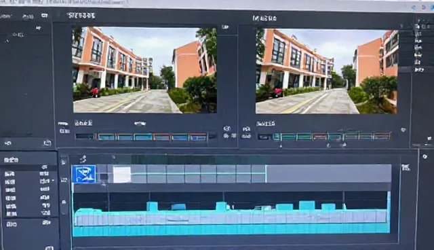Image resolution: width=434 pixels, height=250 pixels.
Task: Select the blue highlighted clip thumbnail in timeline
Action: 84,174
